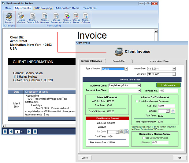
Task: Open the Invoice Internal Notes tab
Action: (159, 61)
